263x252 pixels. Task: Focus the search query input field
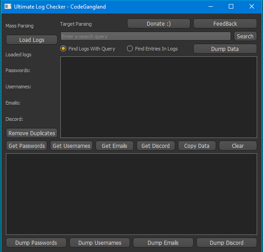[145, 36]
